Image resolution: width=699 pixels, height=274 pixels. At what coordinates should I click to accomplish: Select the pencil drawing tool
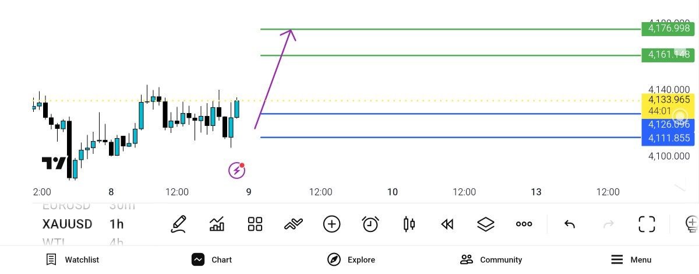pyautogui.click(x=178, y=224)
